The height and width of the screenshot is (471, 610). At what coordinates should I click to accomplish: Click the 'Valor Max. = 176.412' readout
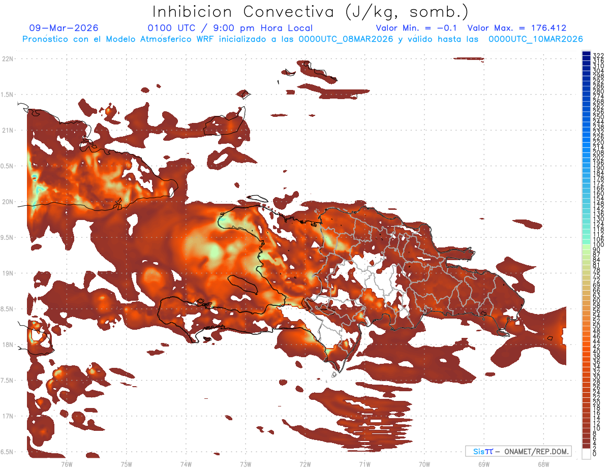pos(517,28)
